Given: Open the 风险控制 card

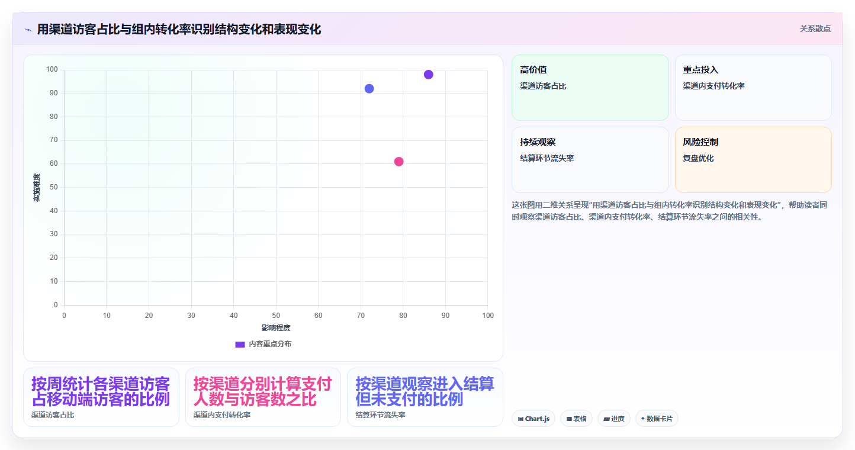Looking at the screenshot, I should [x=753, y=160].
